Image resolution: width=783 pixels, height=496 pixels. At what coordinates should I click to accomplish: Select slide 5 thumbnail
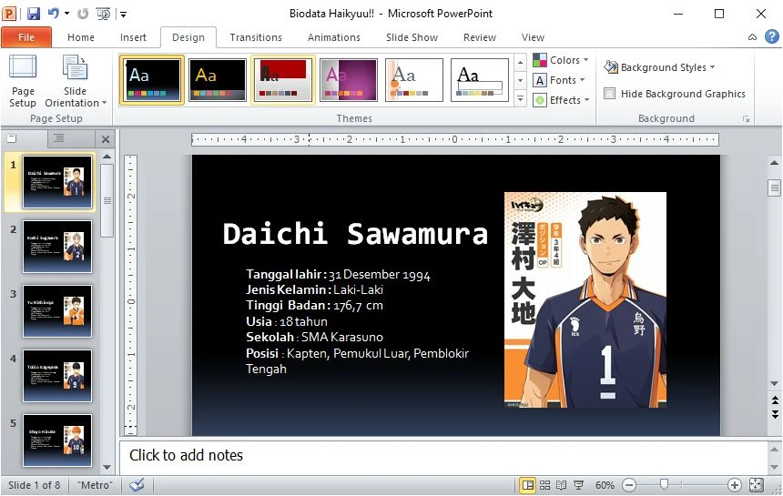tap(57, 440)
